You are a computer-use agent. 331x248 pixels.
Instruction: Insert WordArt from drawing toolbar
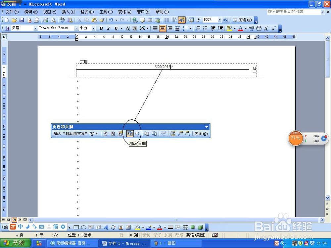[106, 227]
